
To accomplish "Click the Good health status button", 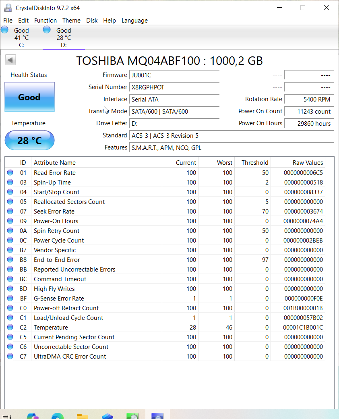I will click(x=30, y=97).
